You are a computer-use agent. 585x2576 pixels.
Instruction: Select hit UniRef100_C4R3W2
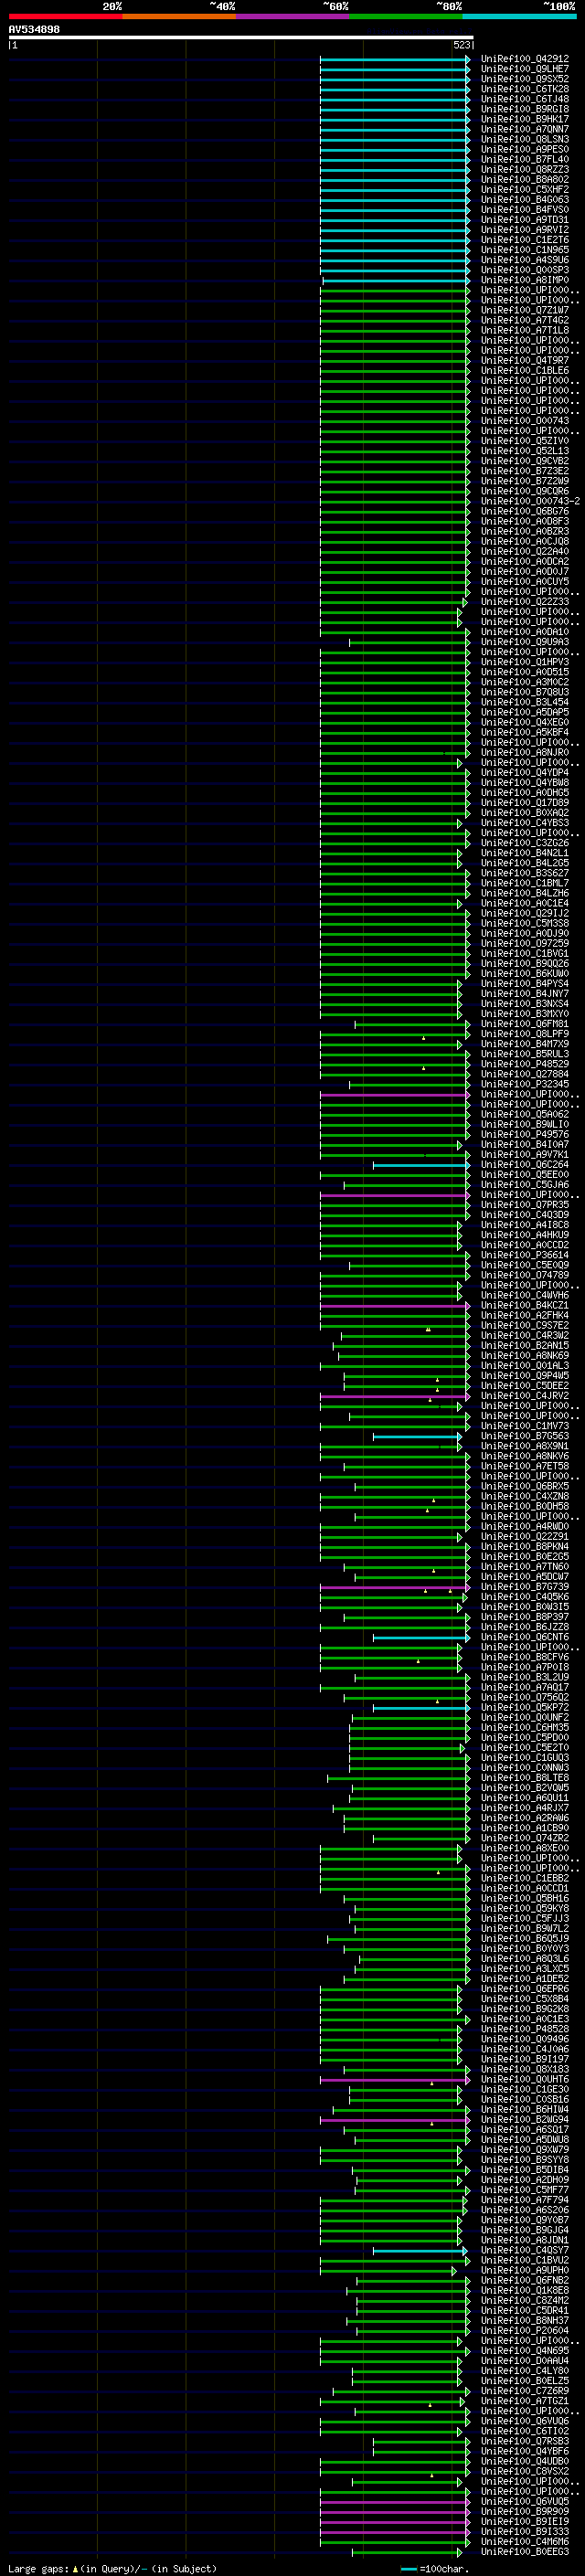(524, 1335)
